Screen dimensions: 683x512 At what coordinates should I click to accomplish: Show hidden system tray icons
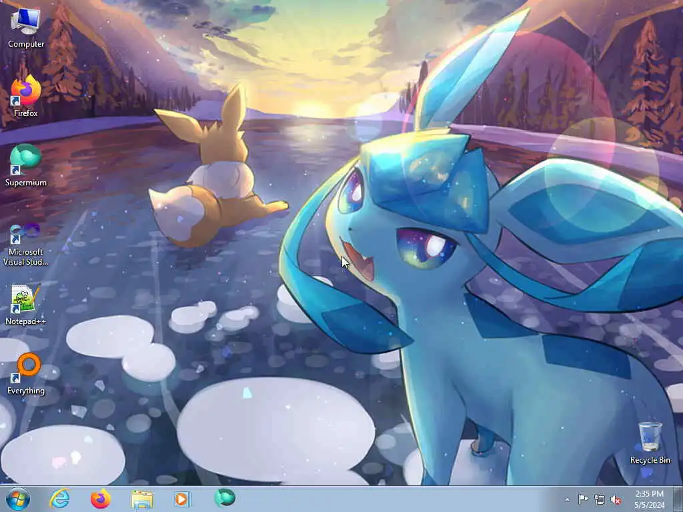(x=567, y=499)
